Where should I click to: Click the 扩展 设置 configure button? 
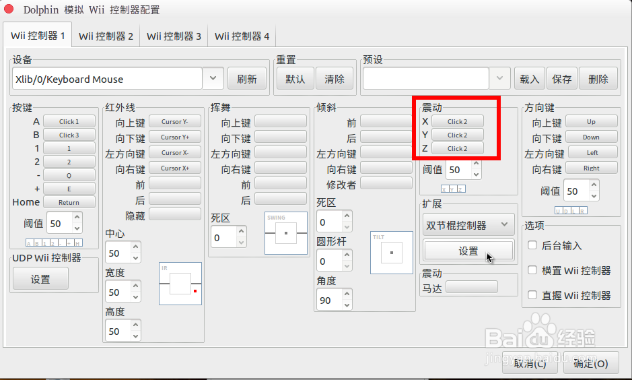[x=468, y=251]
